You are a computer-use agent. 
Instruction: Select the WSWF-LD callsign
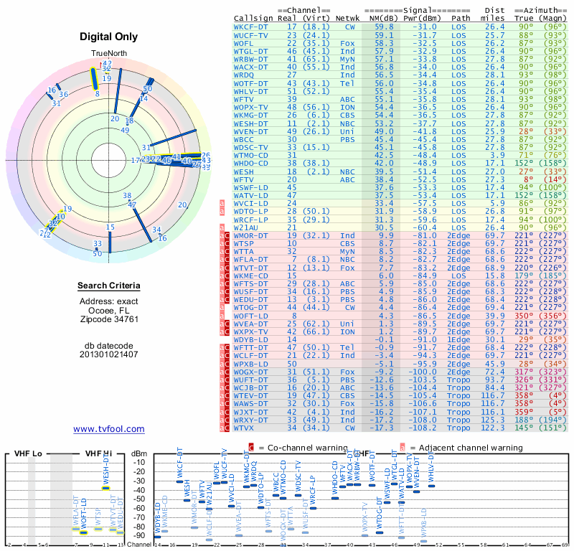tap(250, 187)
